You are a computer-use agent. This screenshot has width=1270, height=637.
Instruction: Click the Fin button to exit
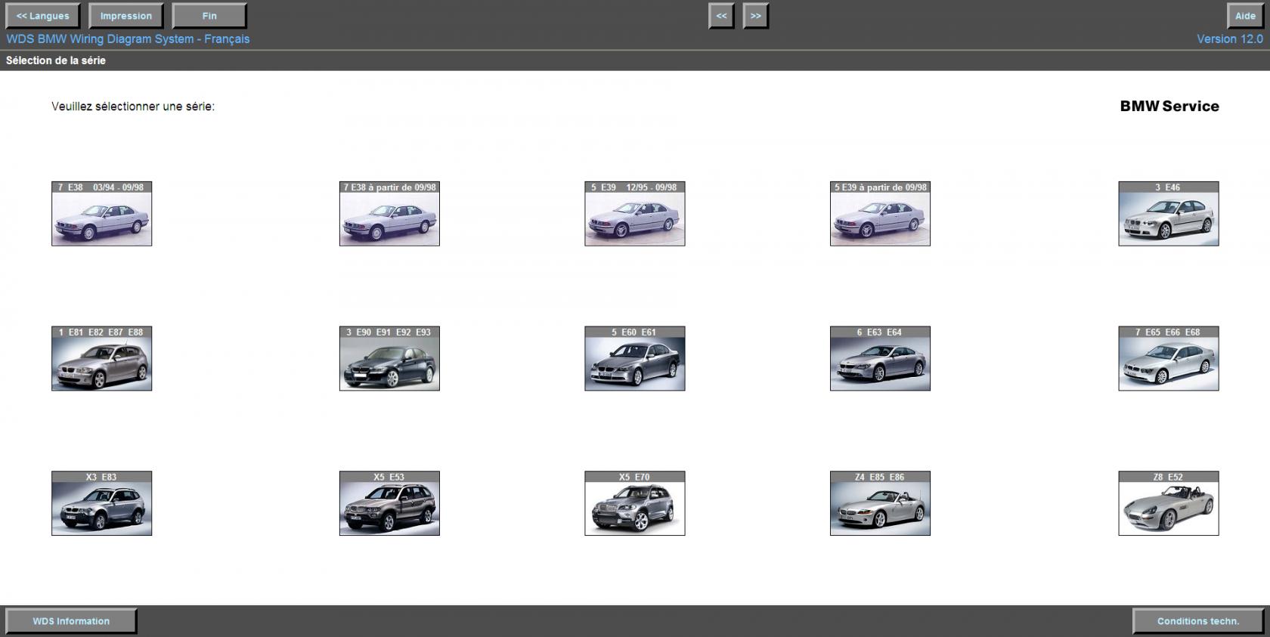(209, 16)
